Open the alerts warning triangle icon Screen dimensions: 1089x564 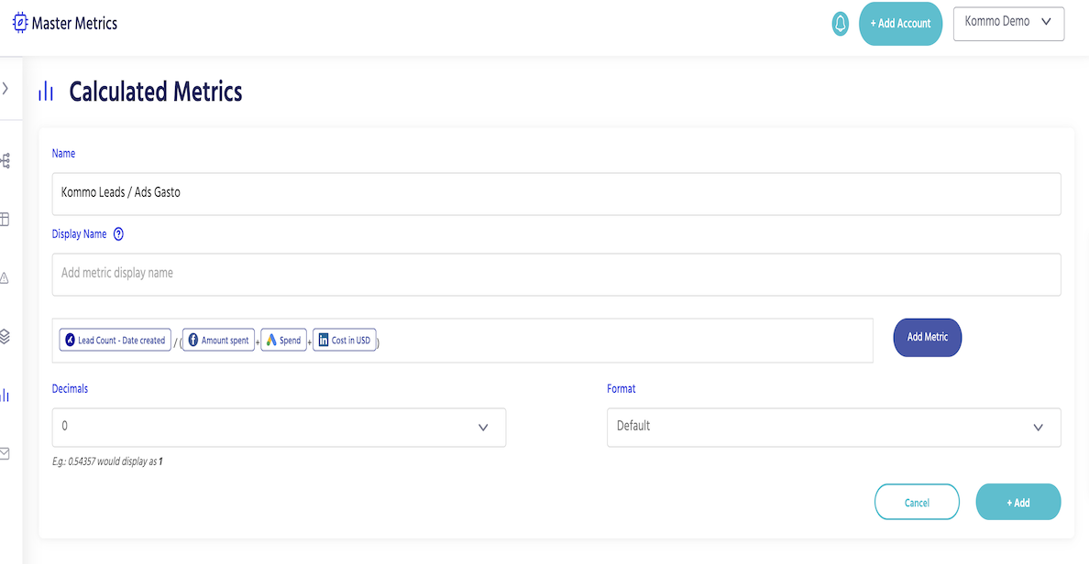click(x=5, y=278)
